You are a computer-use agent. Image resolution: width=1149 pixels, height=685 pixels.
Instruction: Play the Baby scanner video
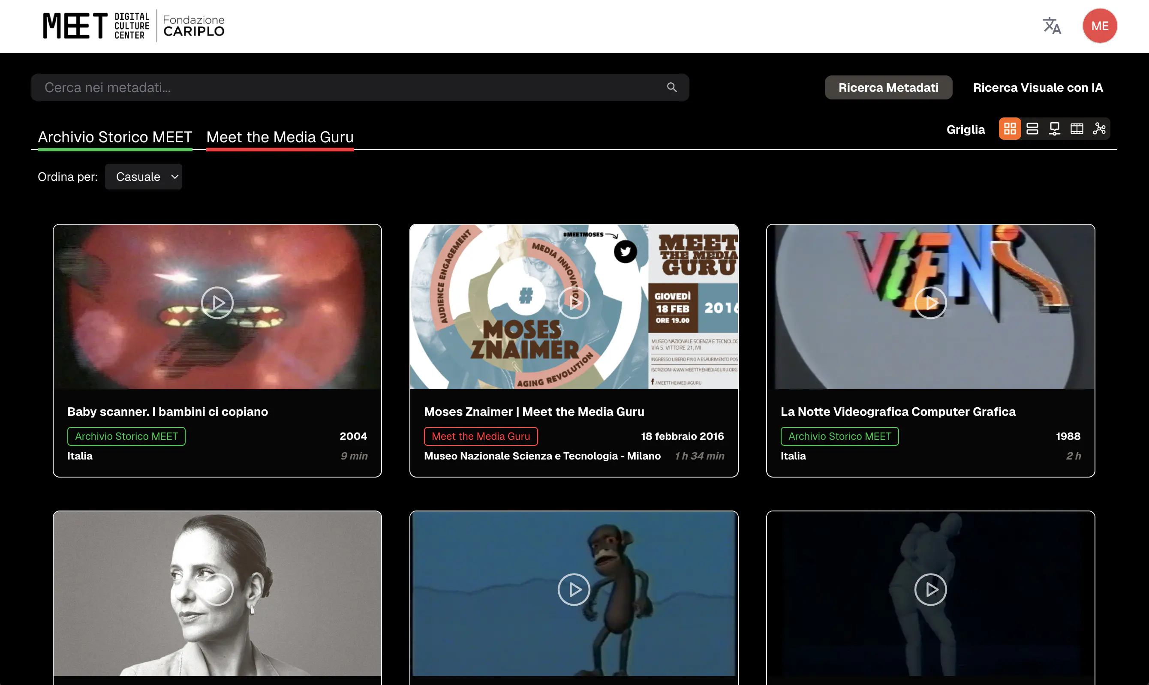217,303
